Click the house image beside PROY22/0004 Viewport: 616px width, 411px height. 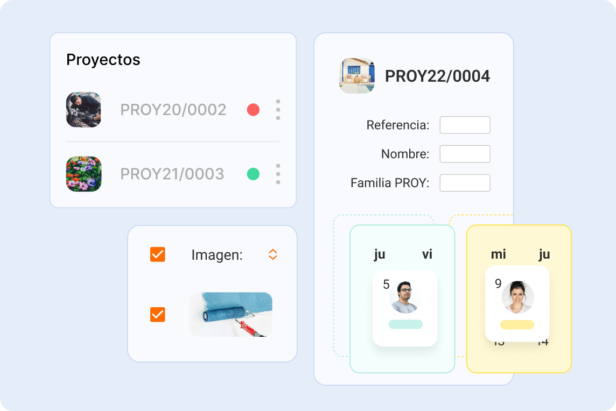[x=357, y=76]
